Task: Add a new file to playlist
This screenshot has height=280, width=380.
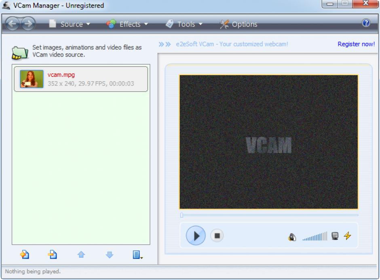Action: pos(25,255)
